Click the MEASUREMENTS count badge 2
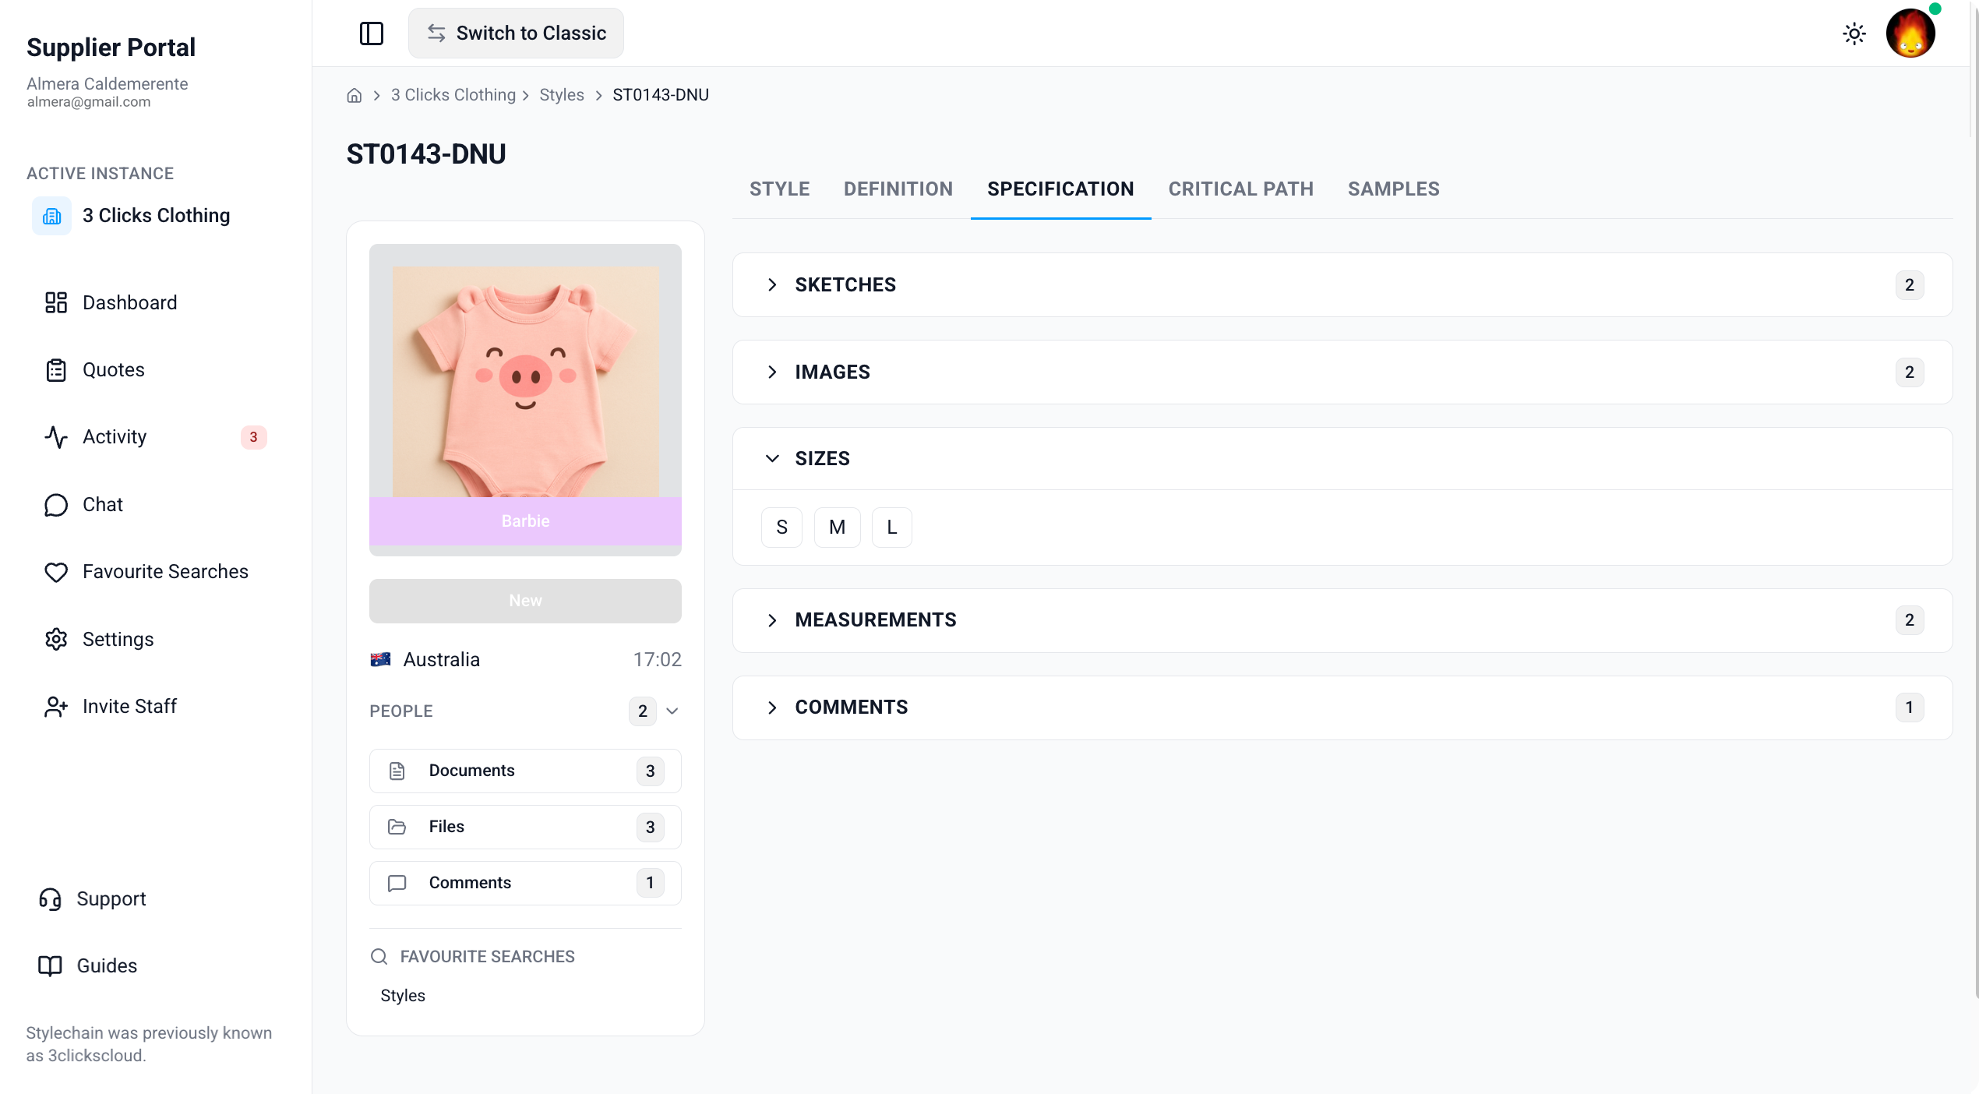This screenshot has width=1979, height=1094. pyautogui.click(x=1909, y=620)
